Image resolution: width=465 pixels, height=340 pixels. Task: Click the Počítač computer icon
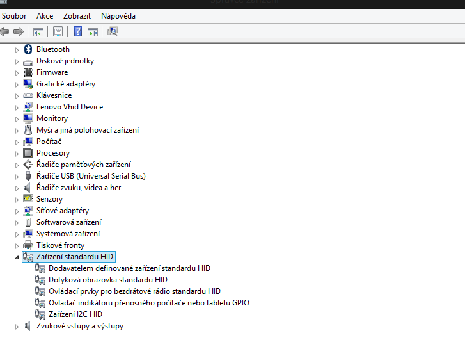(28, 142)
